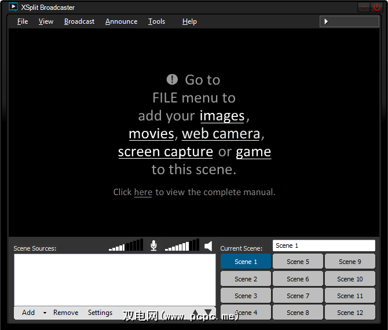Click the play arrow in top-right box
This screenshot has width=388, height=330.
coord(326,21)
